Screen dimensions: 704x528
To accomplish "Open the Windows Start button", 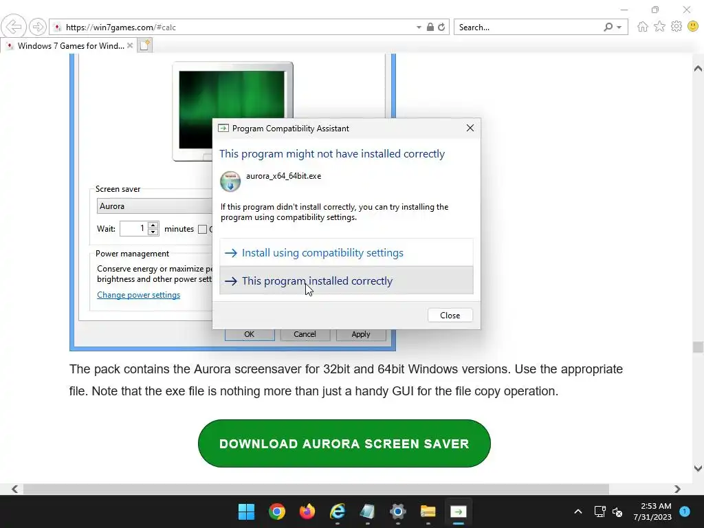I will click(x=247, y=511).
